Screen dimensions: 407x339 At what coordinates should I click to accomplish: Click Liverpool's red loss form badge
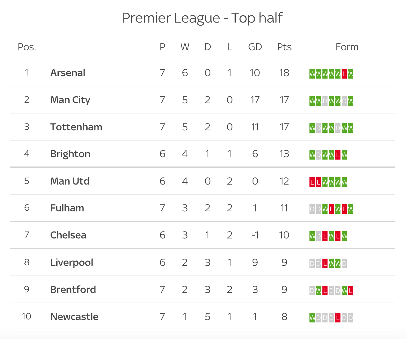point(325,264)
